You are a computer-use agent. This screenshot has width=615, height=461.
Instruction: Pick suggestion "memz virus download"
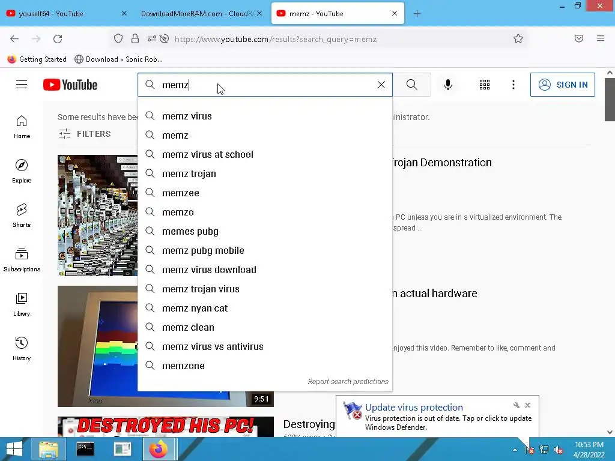(x=265, y=270)
